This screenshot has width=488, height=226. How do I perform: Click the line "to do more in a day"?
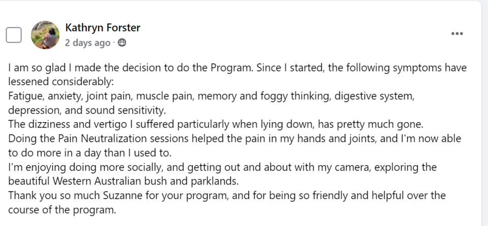click(x=90, y=153)
